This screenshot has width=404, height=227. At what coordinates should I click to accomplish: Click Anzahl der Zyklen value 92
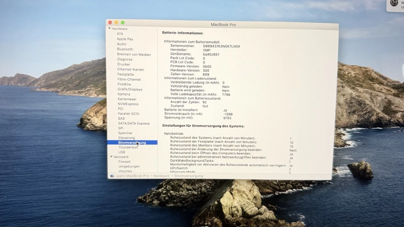click(205, 102)
